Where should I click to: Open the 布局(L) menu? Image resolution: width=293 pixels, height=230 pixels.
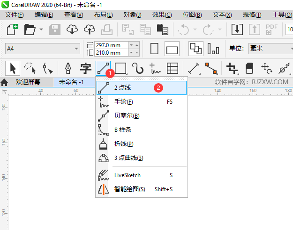pyautogui.click(x=103, y=14)
